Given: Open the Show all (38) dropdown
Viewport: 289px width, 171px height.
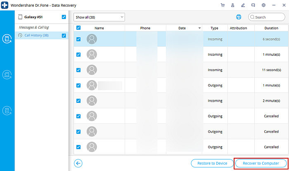Looking at the screenshot, I should click(99, 17).
